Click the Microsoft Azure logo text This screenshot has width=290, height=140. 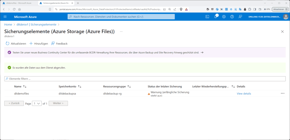click(x=25, y=17)
